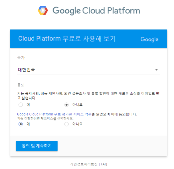Select 예 to agree to service terms
Viewport: 174px width, 169px height.
pyautogui.click(x=21, y=124)
